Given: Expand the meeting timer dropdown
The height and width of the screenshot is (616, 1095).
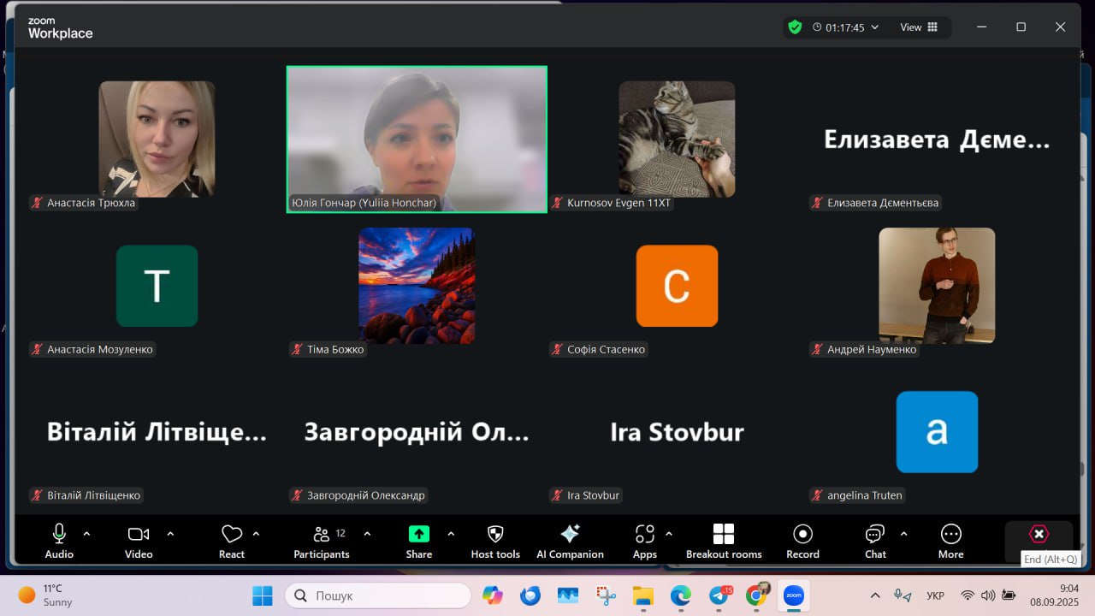Looking at the screenshot, I should pyautogui.click(x=874, y=27).
